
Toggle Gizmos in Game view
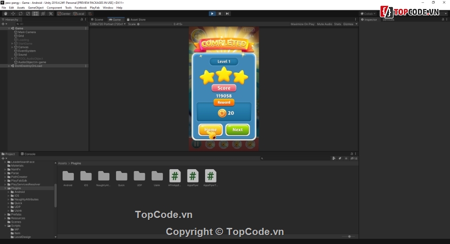pyautogui.click(x=348, y=24)
